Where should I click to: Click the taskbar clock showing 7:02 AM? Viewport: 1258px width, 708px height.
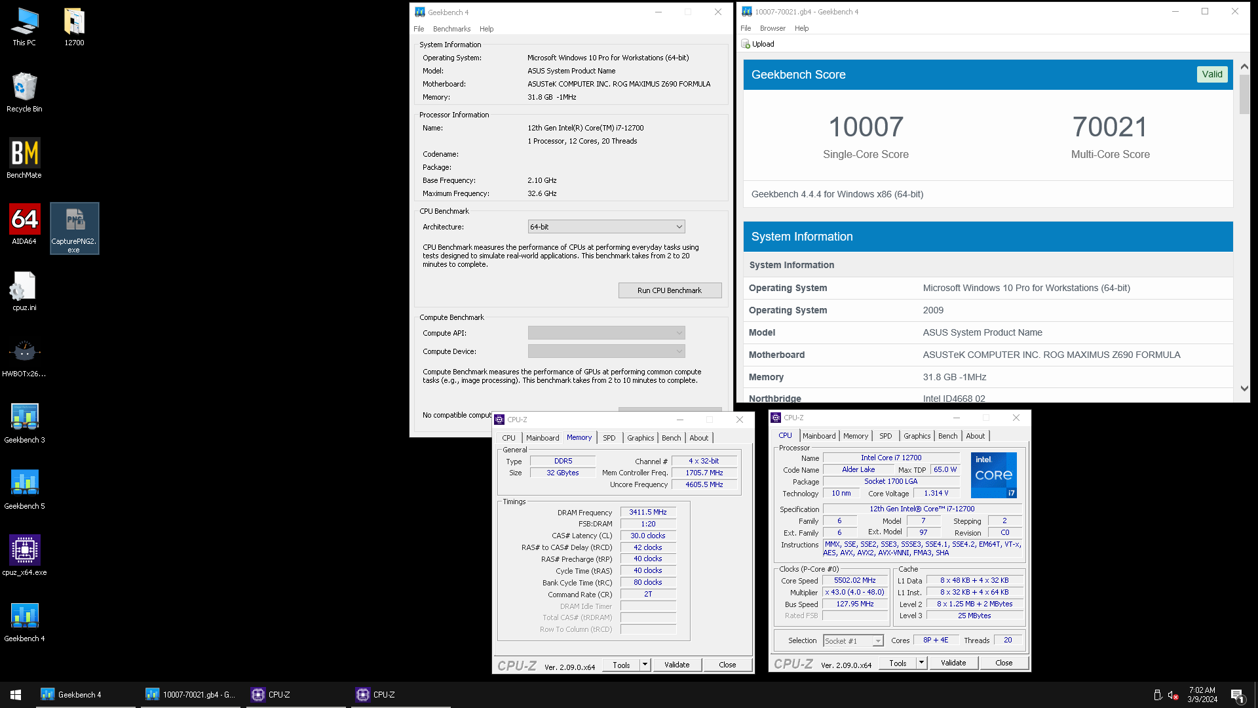point(1202,695)
